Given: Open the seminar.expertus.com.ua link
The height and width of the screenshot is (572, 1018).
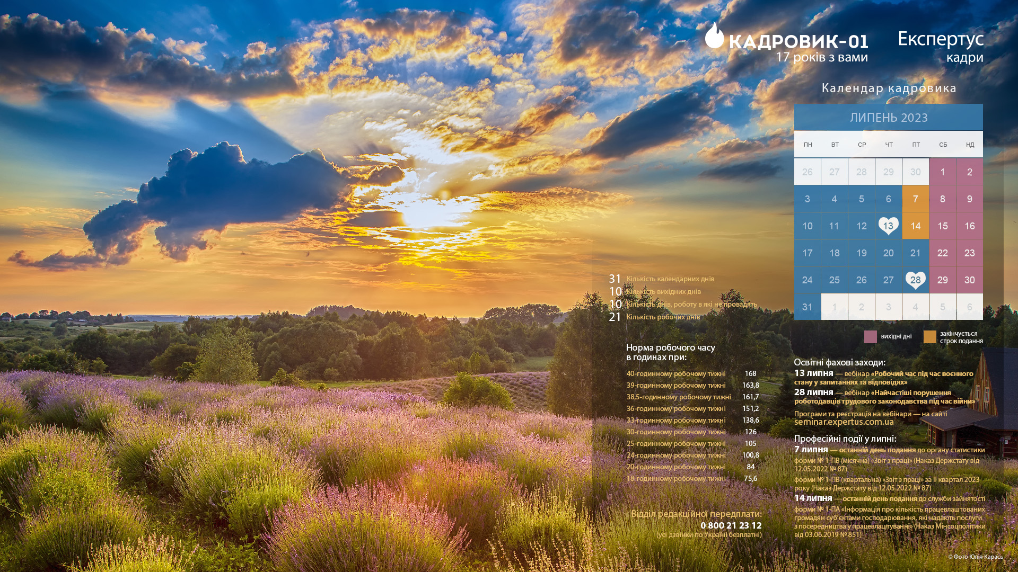Looking at the screenshot, I should point(844,422).
